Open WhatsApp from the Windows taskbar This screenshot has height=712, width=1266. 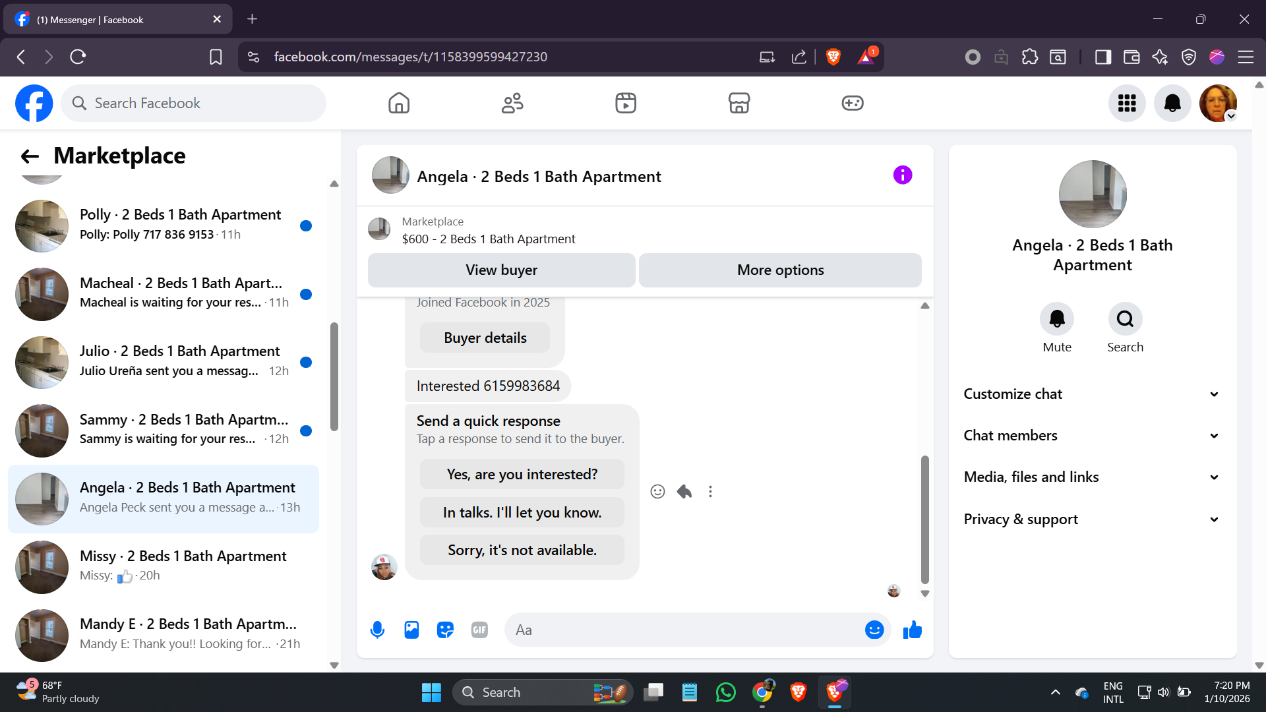725,692
